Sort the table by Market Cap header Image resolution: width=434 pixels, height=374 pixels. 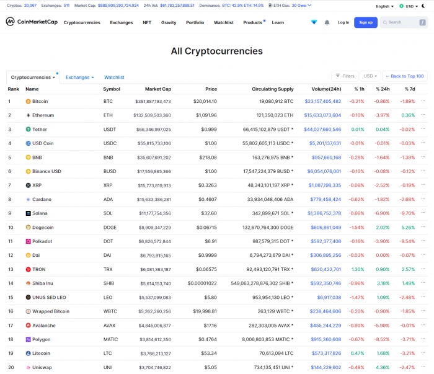click(x=157, y=89)
